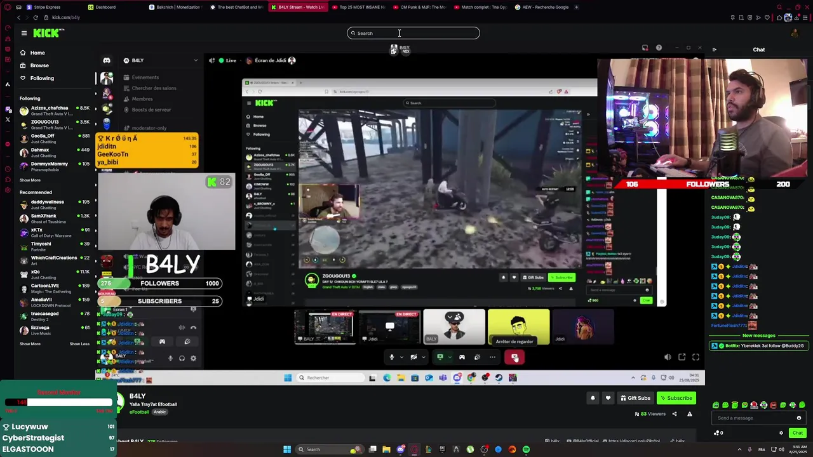Screen dimensions: 813x457
Task: Select the first EN DIRECT stream thumbnail
Action: (x=325, y=327)
